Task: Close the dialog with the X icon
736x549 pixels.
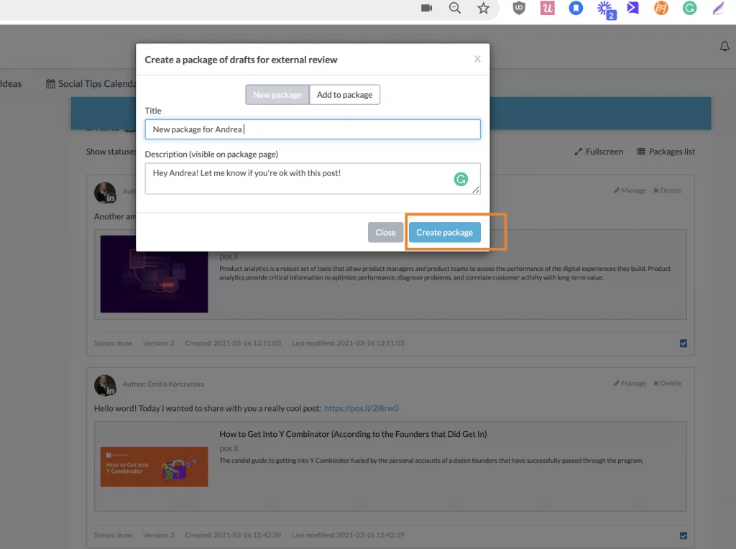Action: [477, 59]
